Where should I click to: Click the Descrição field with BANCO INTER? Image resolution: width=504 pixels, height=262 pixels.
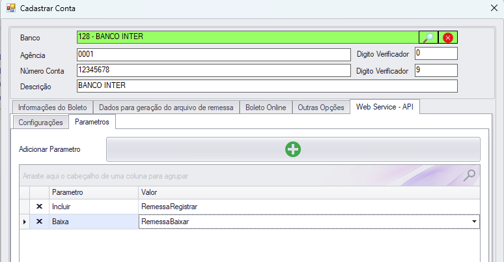(x=267, y=86)
